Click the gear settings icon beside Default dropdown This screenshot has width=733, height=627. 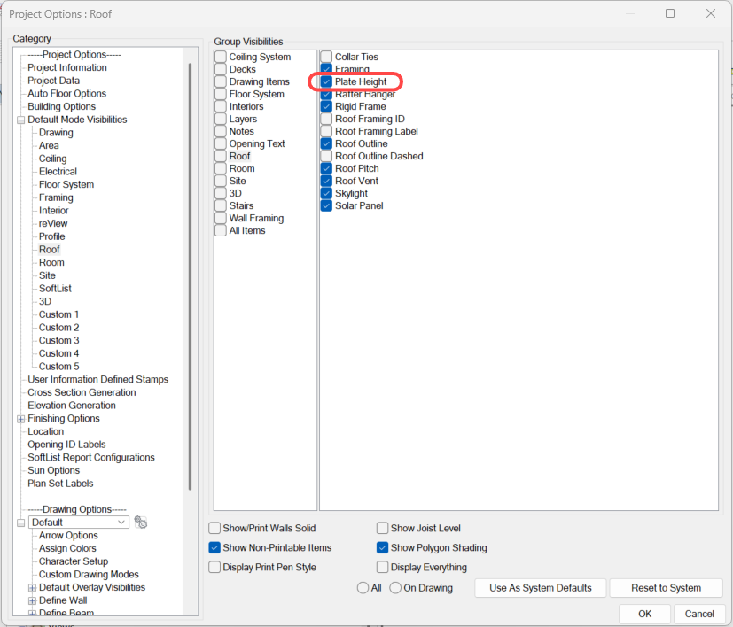(140, 522)
